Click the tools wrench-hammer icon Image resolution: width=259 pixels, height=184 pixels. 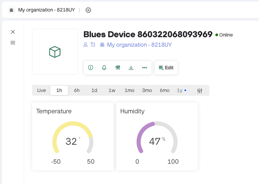(x=118, y=68)
